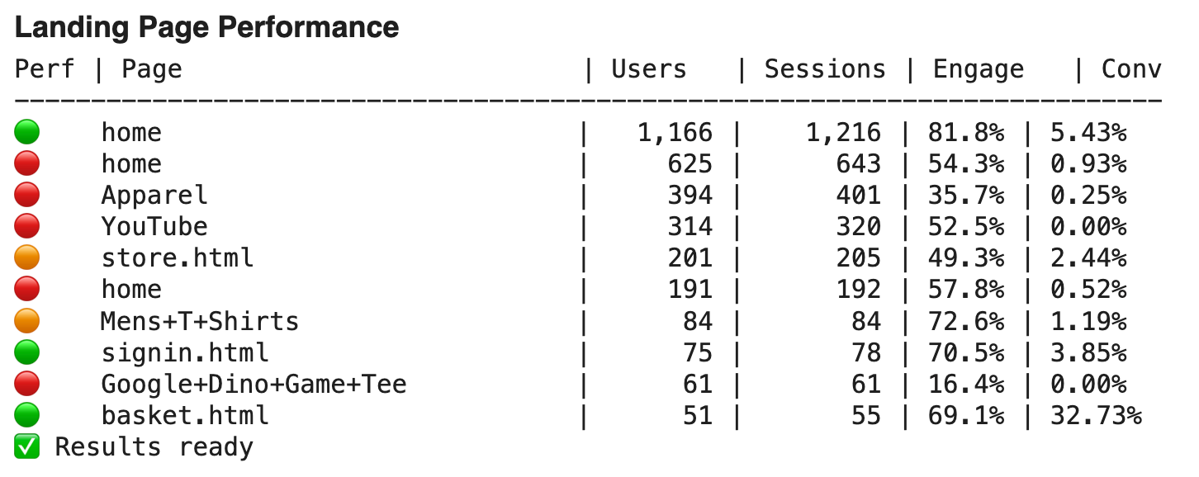Image resolution: width=1199 pixels, height=477 pixels.
Task: Click the red status dot beside Apparel
Action: 27,195
